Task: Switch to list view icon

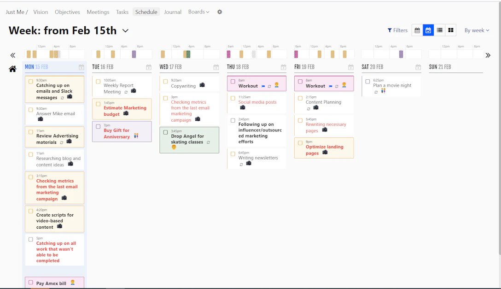Action: [439, 30]
